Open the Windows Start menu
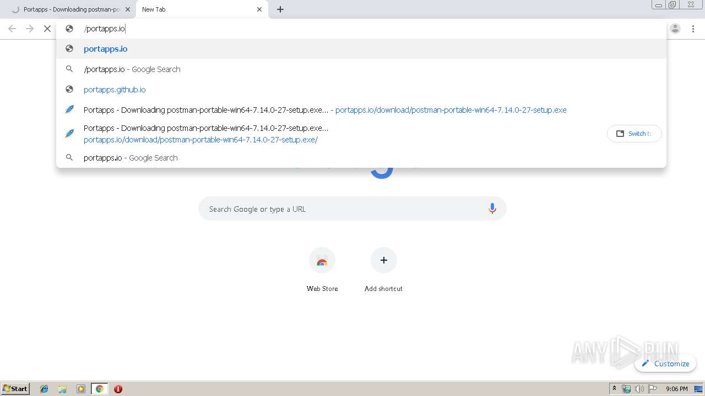The image size is (705, 396). pos(15,388)
